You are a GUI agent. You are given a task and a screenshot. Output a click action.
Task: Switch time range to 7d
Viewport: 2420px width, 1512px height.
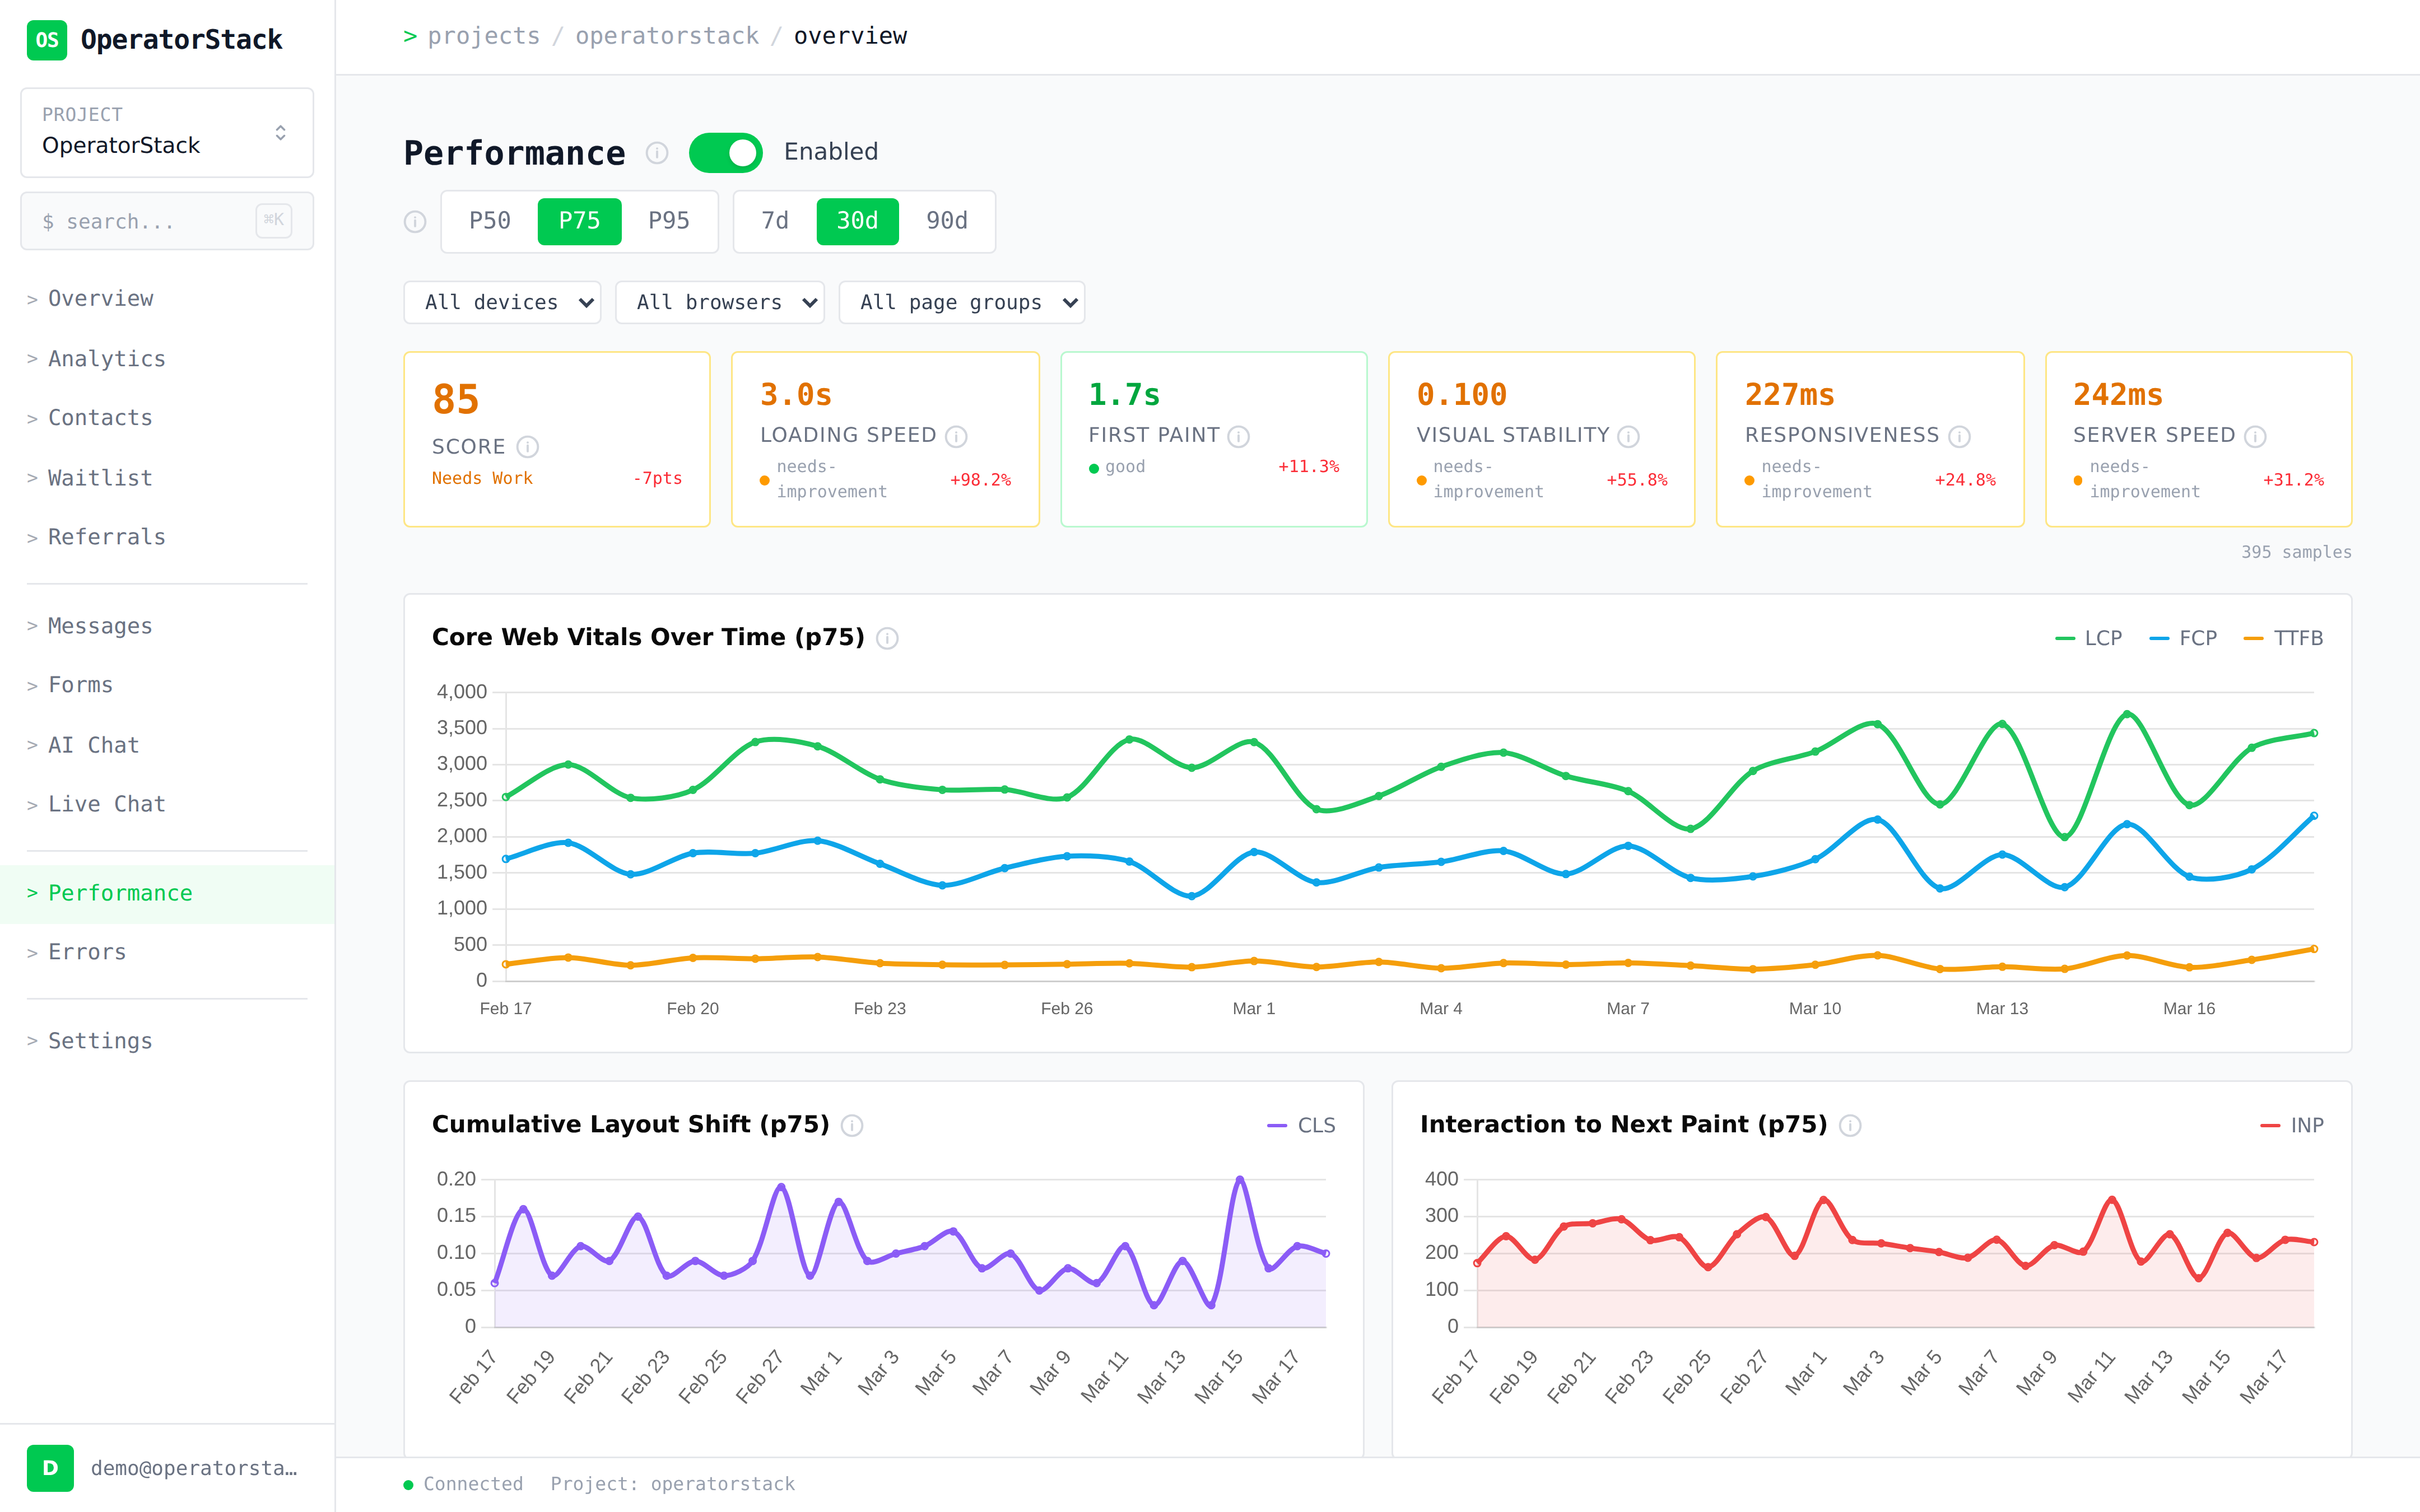point(774,221)
